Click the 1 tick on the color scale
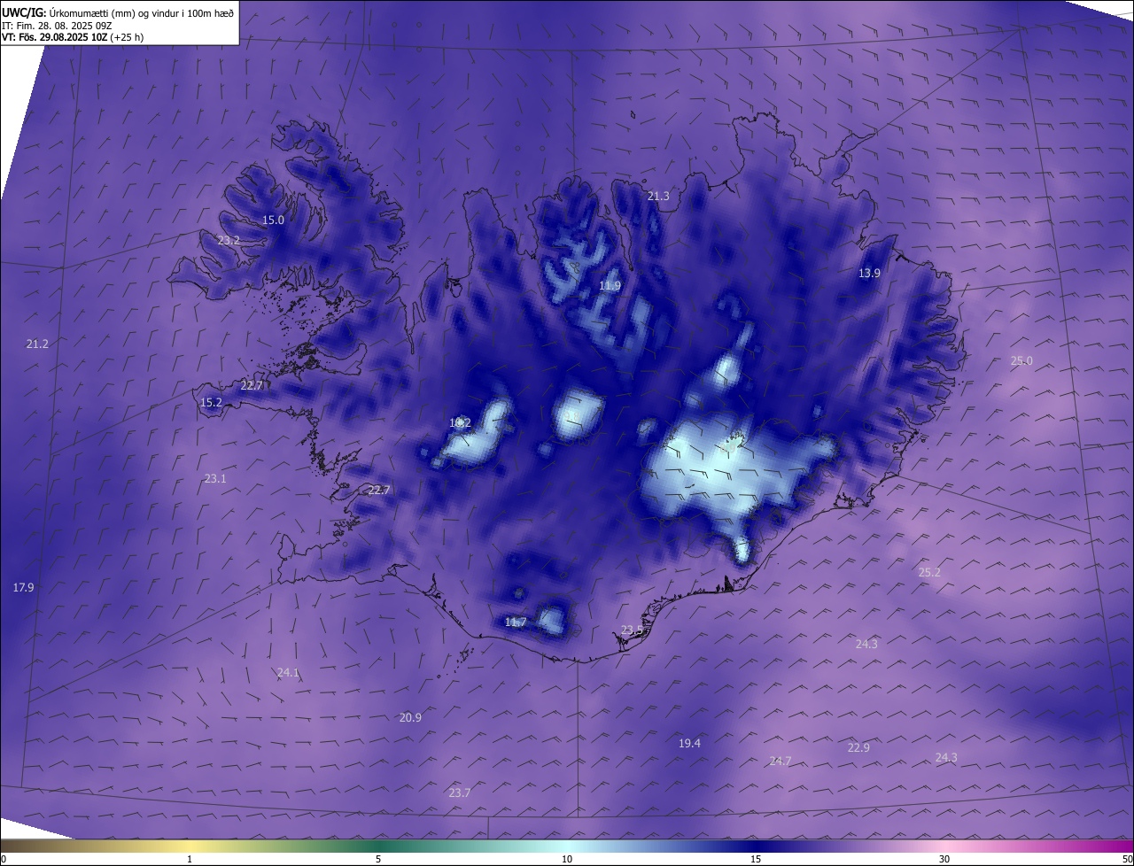Viewport: 1134px width, 866px height. point(190,859)
